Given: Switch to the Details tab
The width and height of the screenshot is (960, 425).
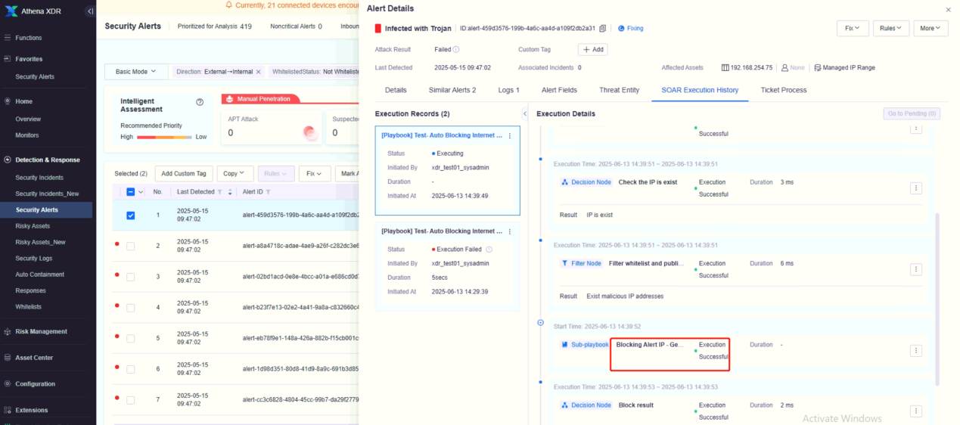Looking at the screenshot, I should 396,90.
